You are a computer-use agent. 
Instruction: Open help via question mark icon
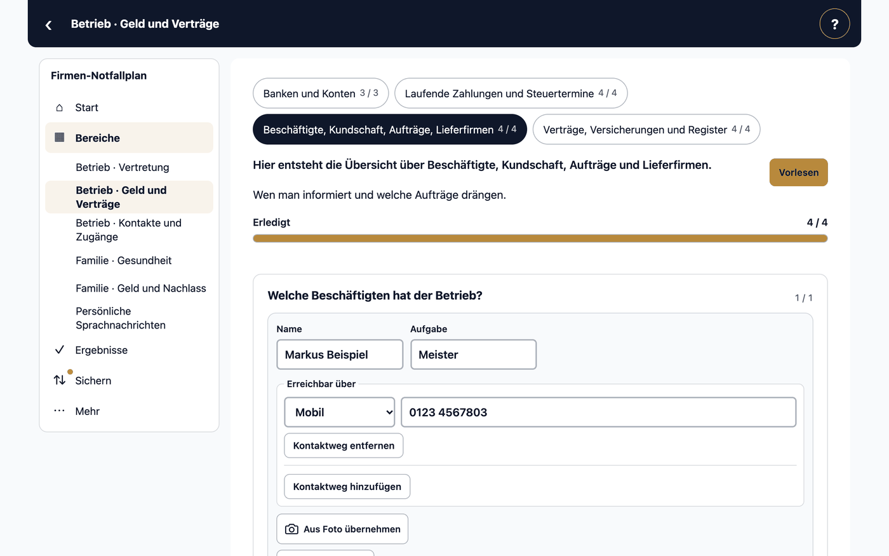pos(834,24)
